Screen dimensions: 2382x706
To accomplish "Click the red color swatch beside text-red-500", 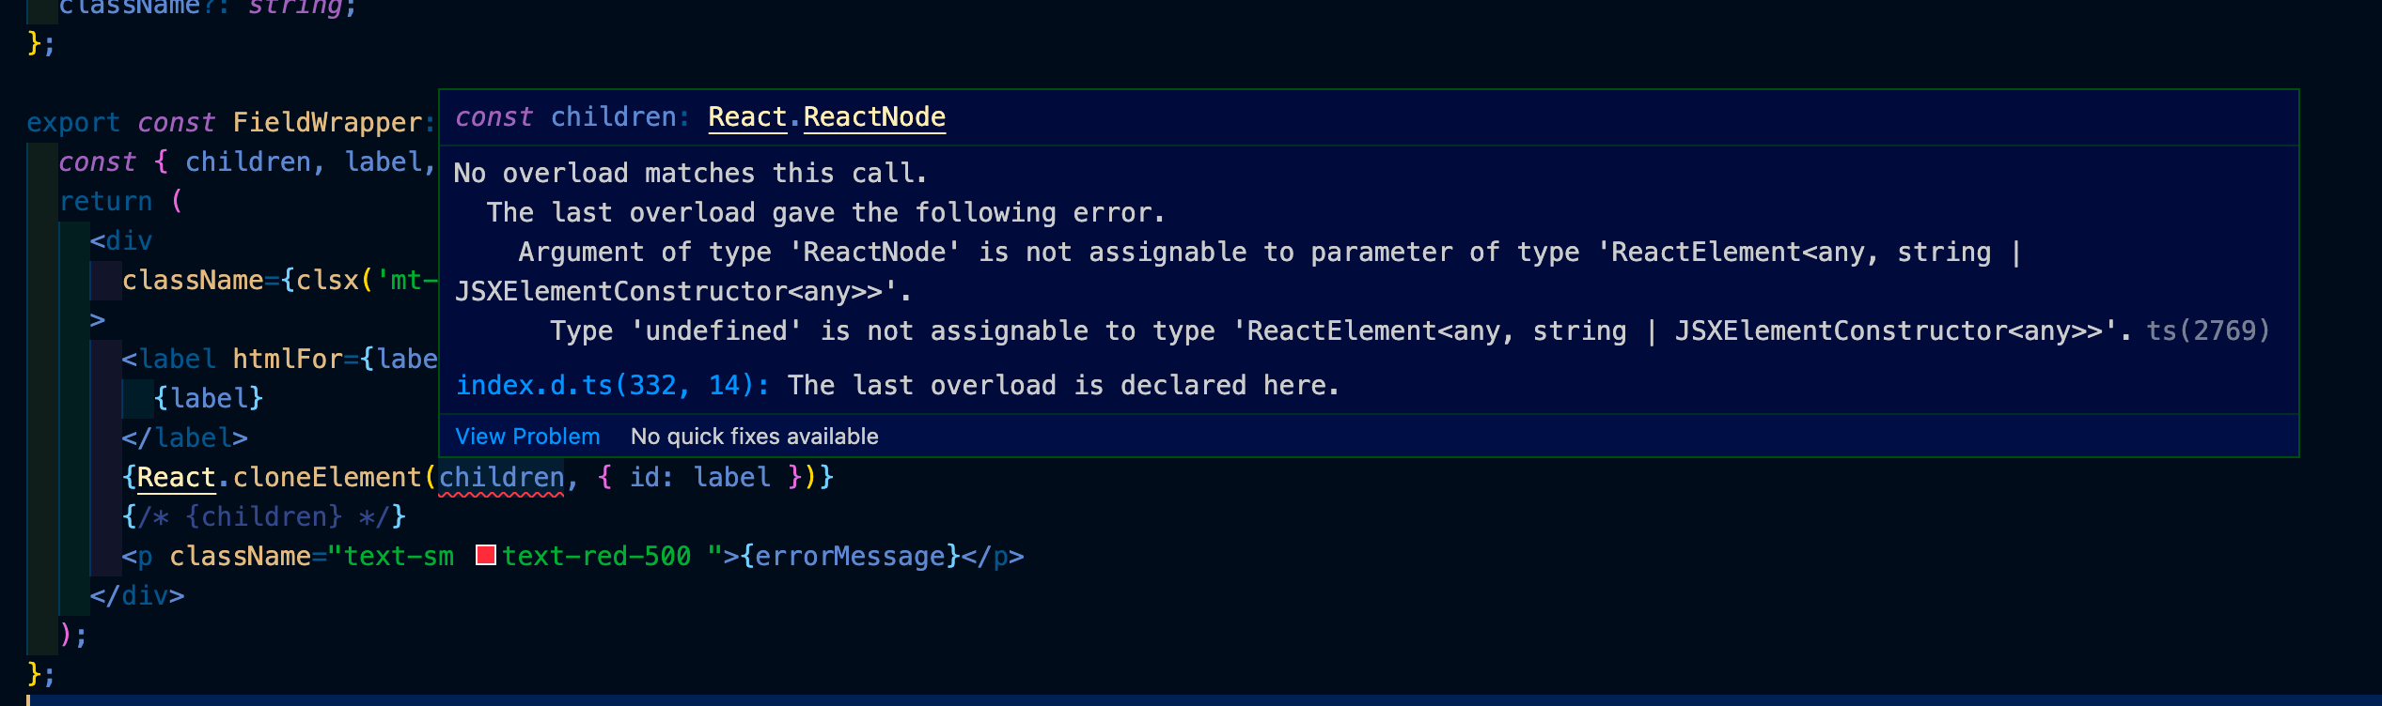I will pyautogui.click(x=485, y=555).
